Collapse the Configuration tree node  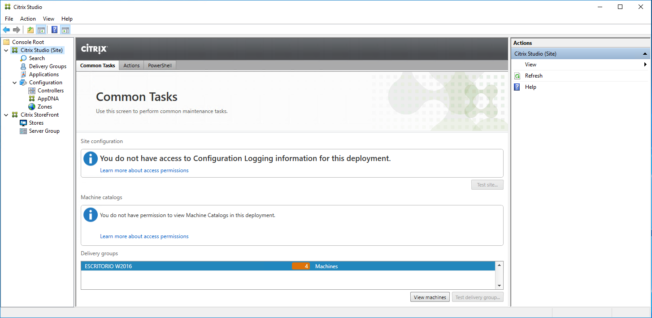click(x=15, y=83)
